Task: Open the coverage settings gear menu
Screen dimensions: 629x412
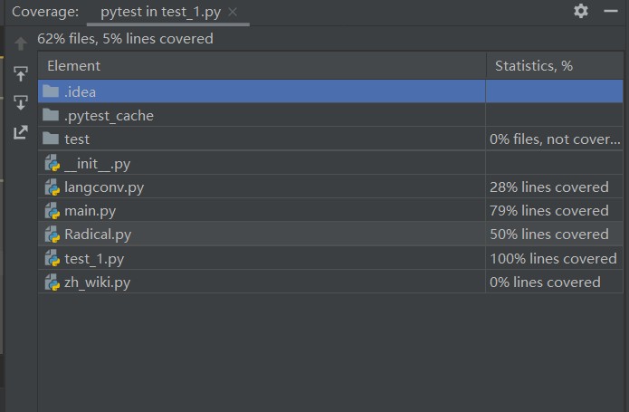Action: [x=581, y=11]
